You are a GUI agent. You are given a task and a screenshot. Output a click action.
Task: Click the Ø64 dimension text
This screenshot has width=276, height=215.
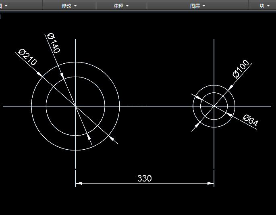[x=250, y=120]
